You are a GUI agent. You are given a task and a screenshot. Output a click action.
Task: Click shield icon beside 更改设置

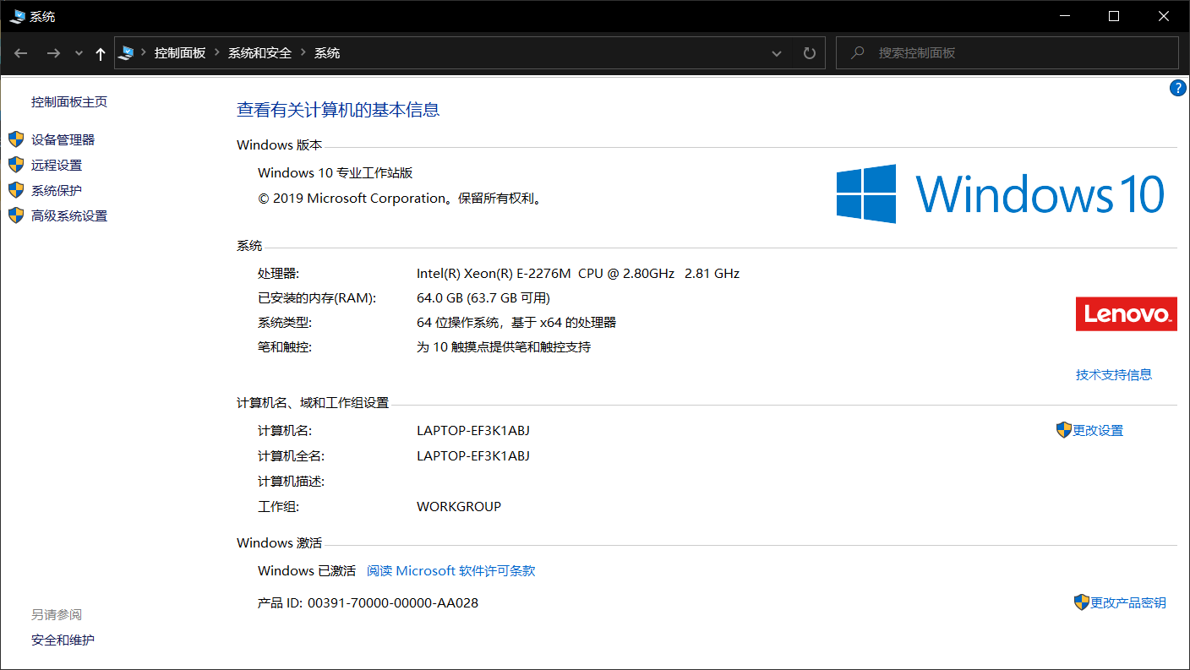1064,430
